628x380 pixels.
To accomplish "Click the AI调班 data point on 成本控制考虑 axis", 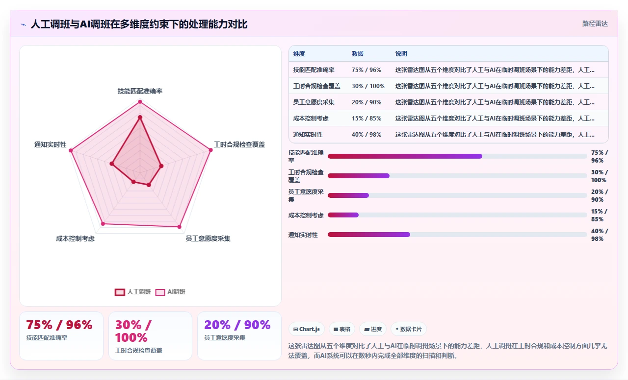I will (103, 224).
